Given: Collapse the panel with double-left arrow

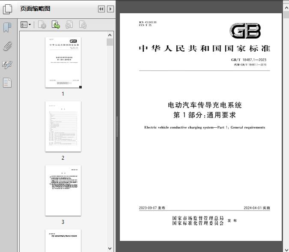Looking at the screenshot, I should tap(101, 9).
